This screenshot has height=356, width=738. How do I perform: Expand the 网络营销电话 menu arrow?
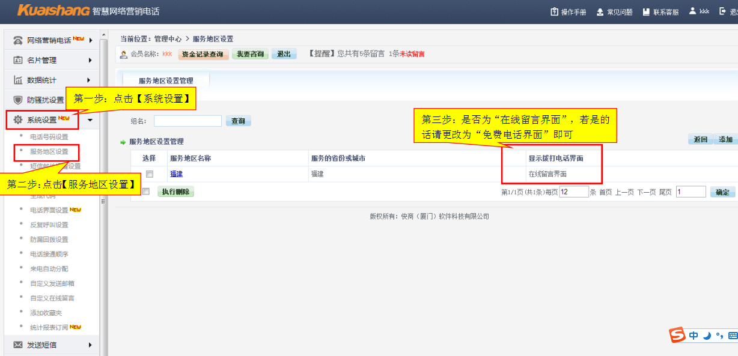coord(90,40)
